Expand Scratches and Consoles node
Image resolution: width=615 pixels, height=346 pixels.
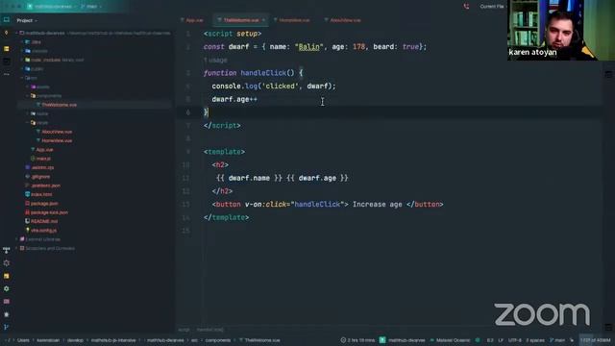click(x=17, y=248)
